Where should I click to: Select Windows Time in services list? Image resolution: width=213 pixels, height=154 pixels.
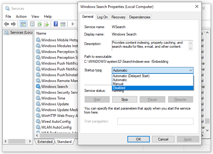(53, 98)
